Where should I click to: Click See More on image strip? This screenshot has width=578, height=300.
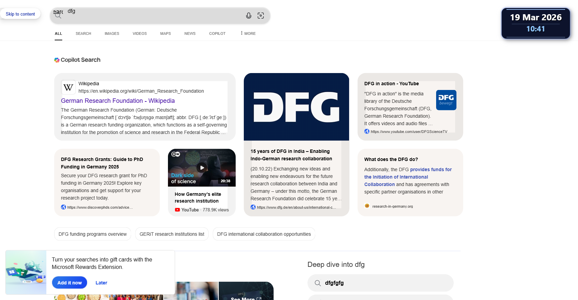(x=246, y=298)
